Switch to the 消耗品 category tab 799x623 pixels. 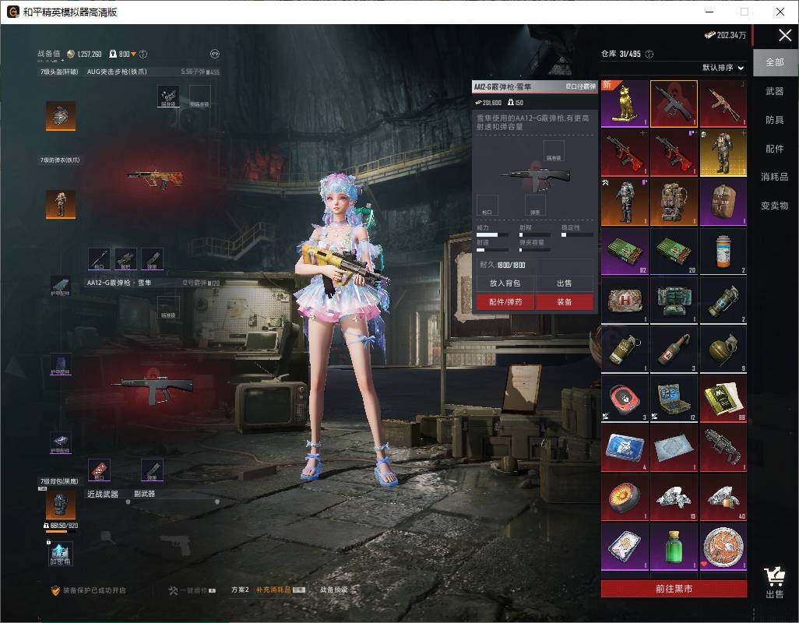775,177
